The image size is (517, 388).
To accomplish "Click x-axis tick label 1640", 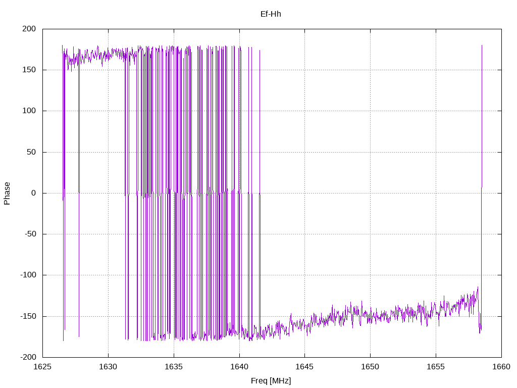I will click(x=239, y=367).
